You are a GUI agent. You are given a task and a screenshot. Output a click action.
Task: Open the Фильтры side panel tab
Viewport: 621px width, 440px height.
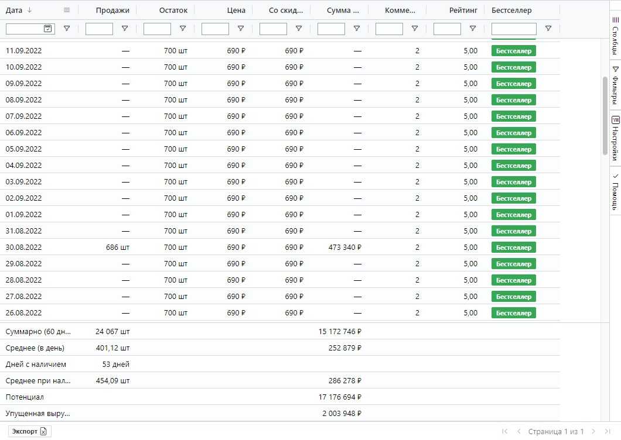(x=615, y=85)
